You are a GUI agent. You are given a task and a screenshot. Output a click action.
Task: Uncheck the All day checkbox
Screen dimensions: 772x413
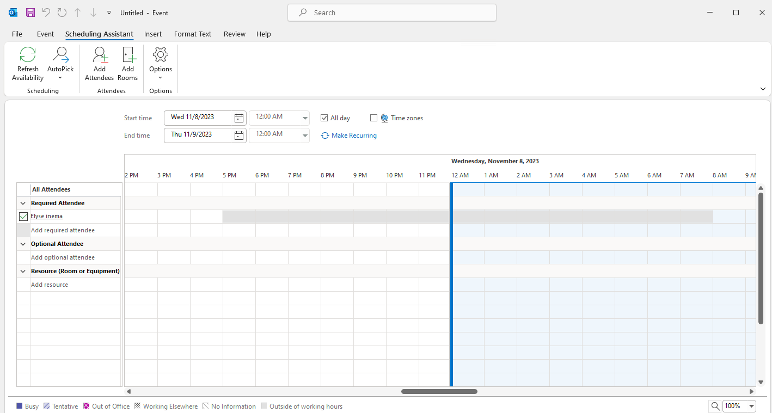tap(324, 118)
